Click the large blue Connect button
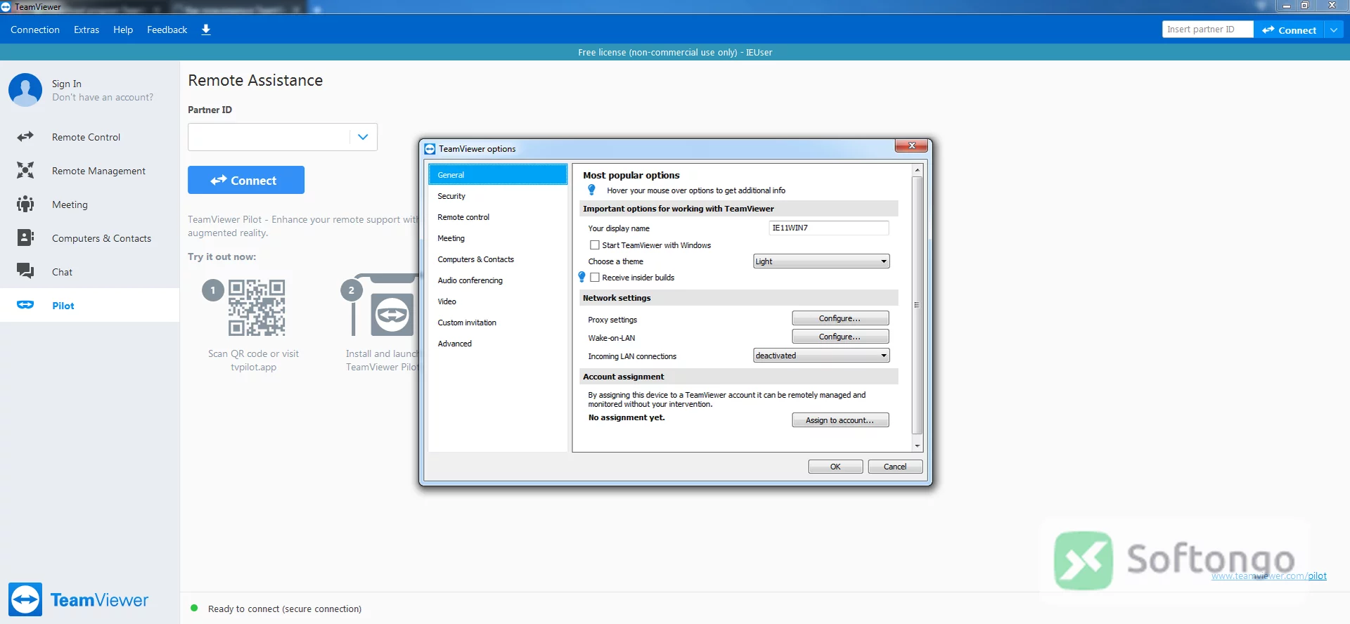 (246, 180)
